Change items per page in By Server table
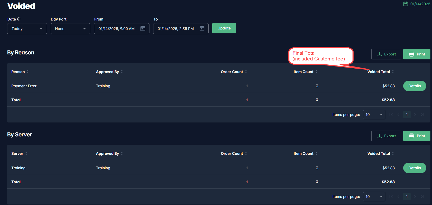 [x=374, y=197]
